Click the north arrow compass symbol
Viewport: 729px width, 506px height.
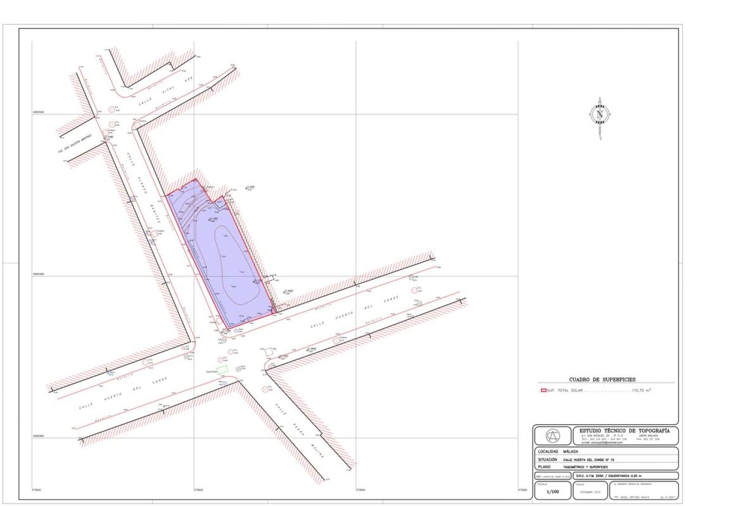coord(599,115)
